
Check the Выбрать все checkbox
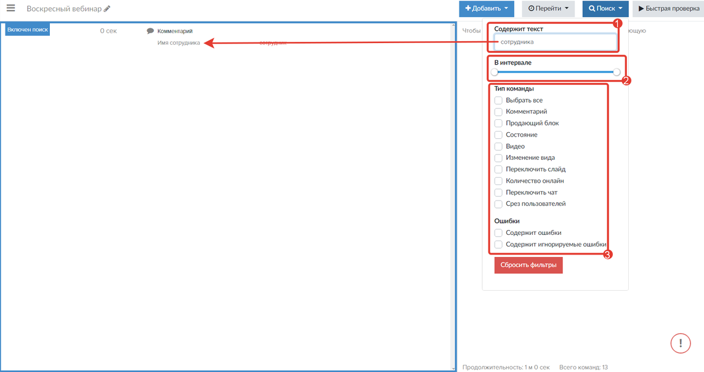(498, 100)
